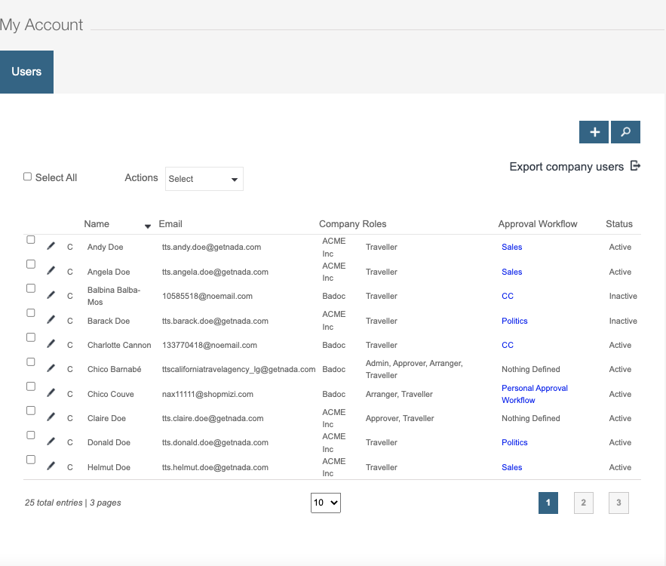Click pencil icon for Barack Doe
Viewport: 666px width, 566px height.
pos(51,320)
